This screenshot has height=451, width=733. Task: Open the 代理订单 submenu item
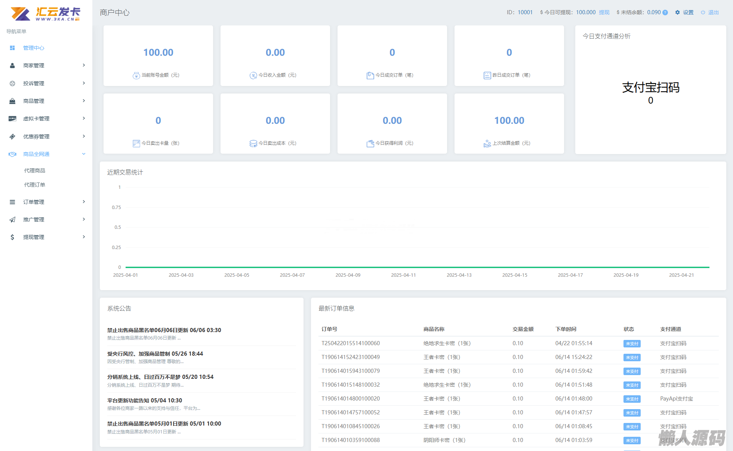coord(35,185)
